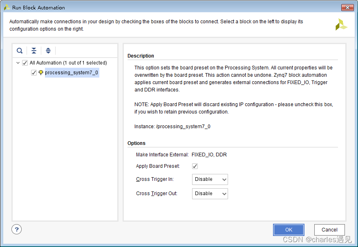Click the 'FIXED_IO, DDR' interface value
The height and width of the screenshot is (247, 358).
(209, 155)
